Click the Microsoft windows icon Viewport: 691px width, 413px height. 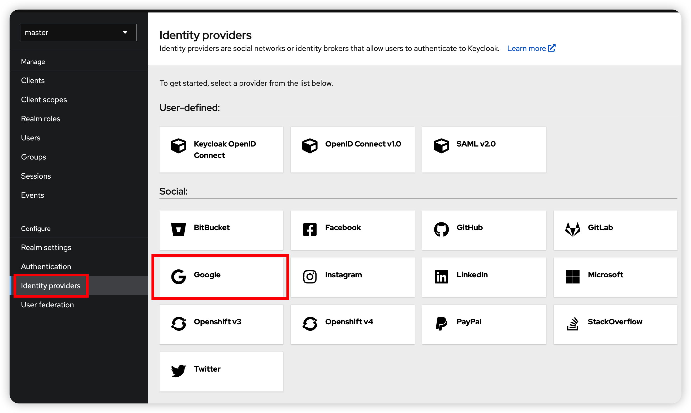pyautogui.click(x=572, y=277)
